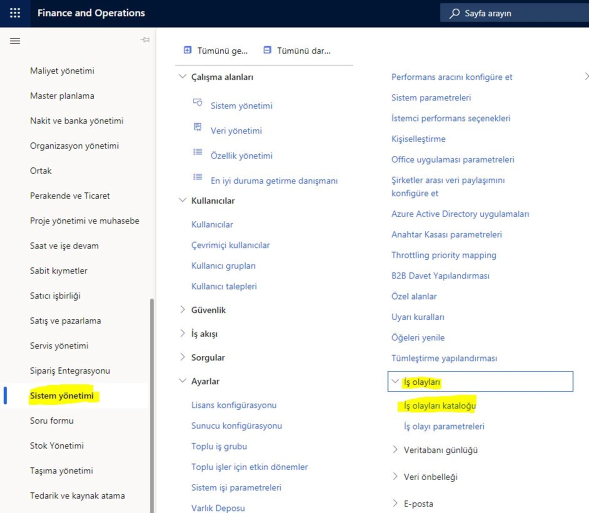Viewport: 589px width, 513px height.
Task: Open Veri yönetimi workspace icon
Action: coord(197,128)
